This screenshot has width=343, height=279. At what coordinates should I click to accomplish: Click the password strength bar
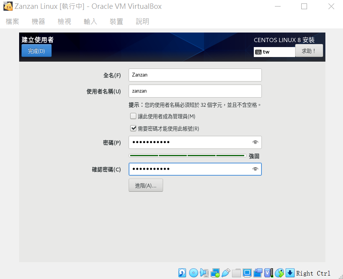[x=188, y=156]
